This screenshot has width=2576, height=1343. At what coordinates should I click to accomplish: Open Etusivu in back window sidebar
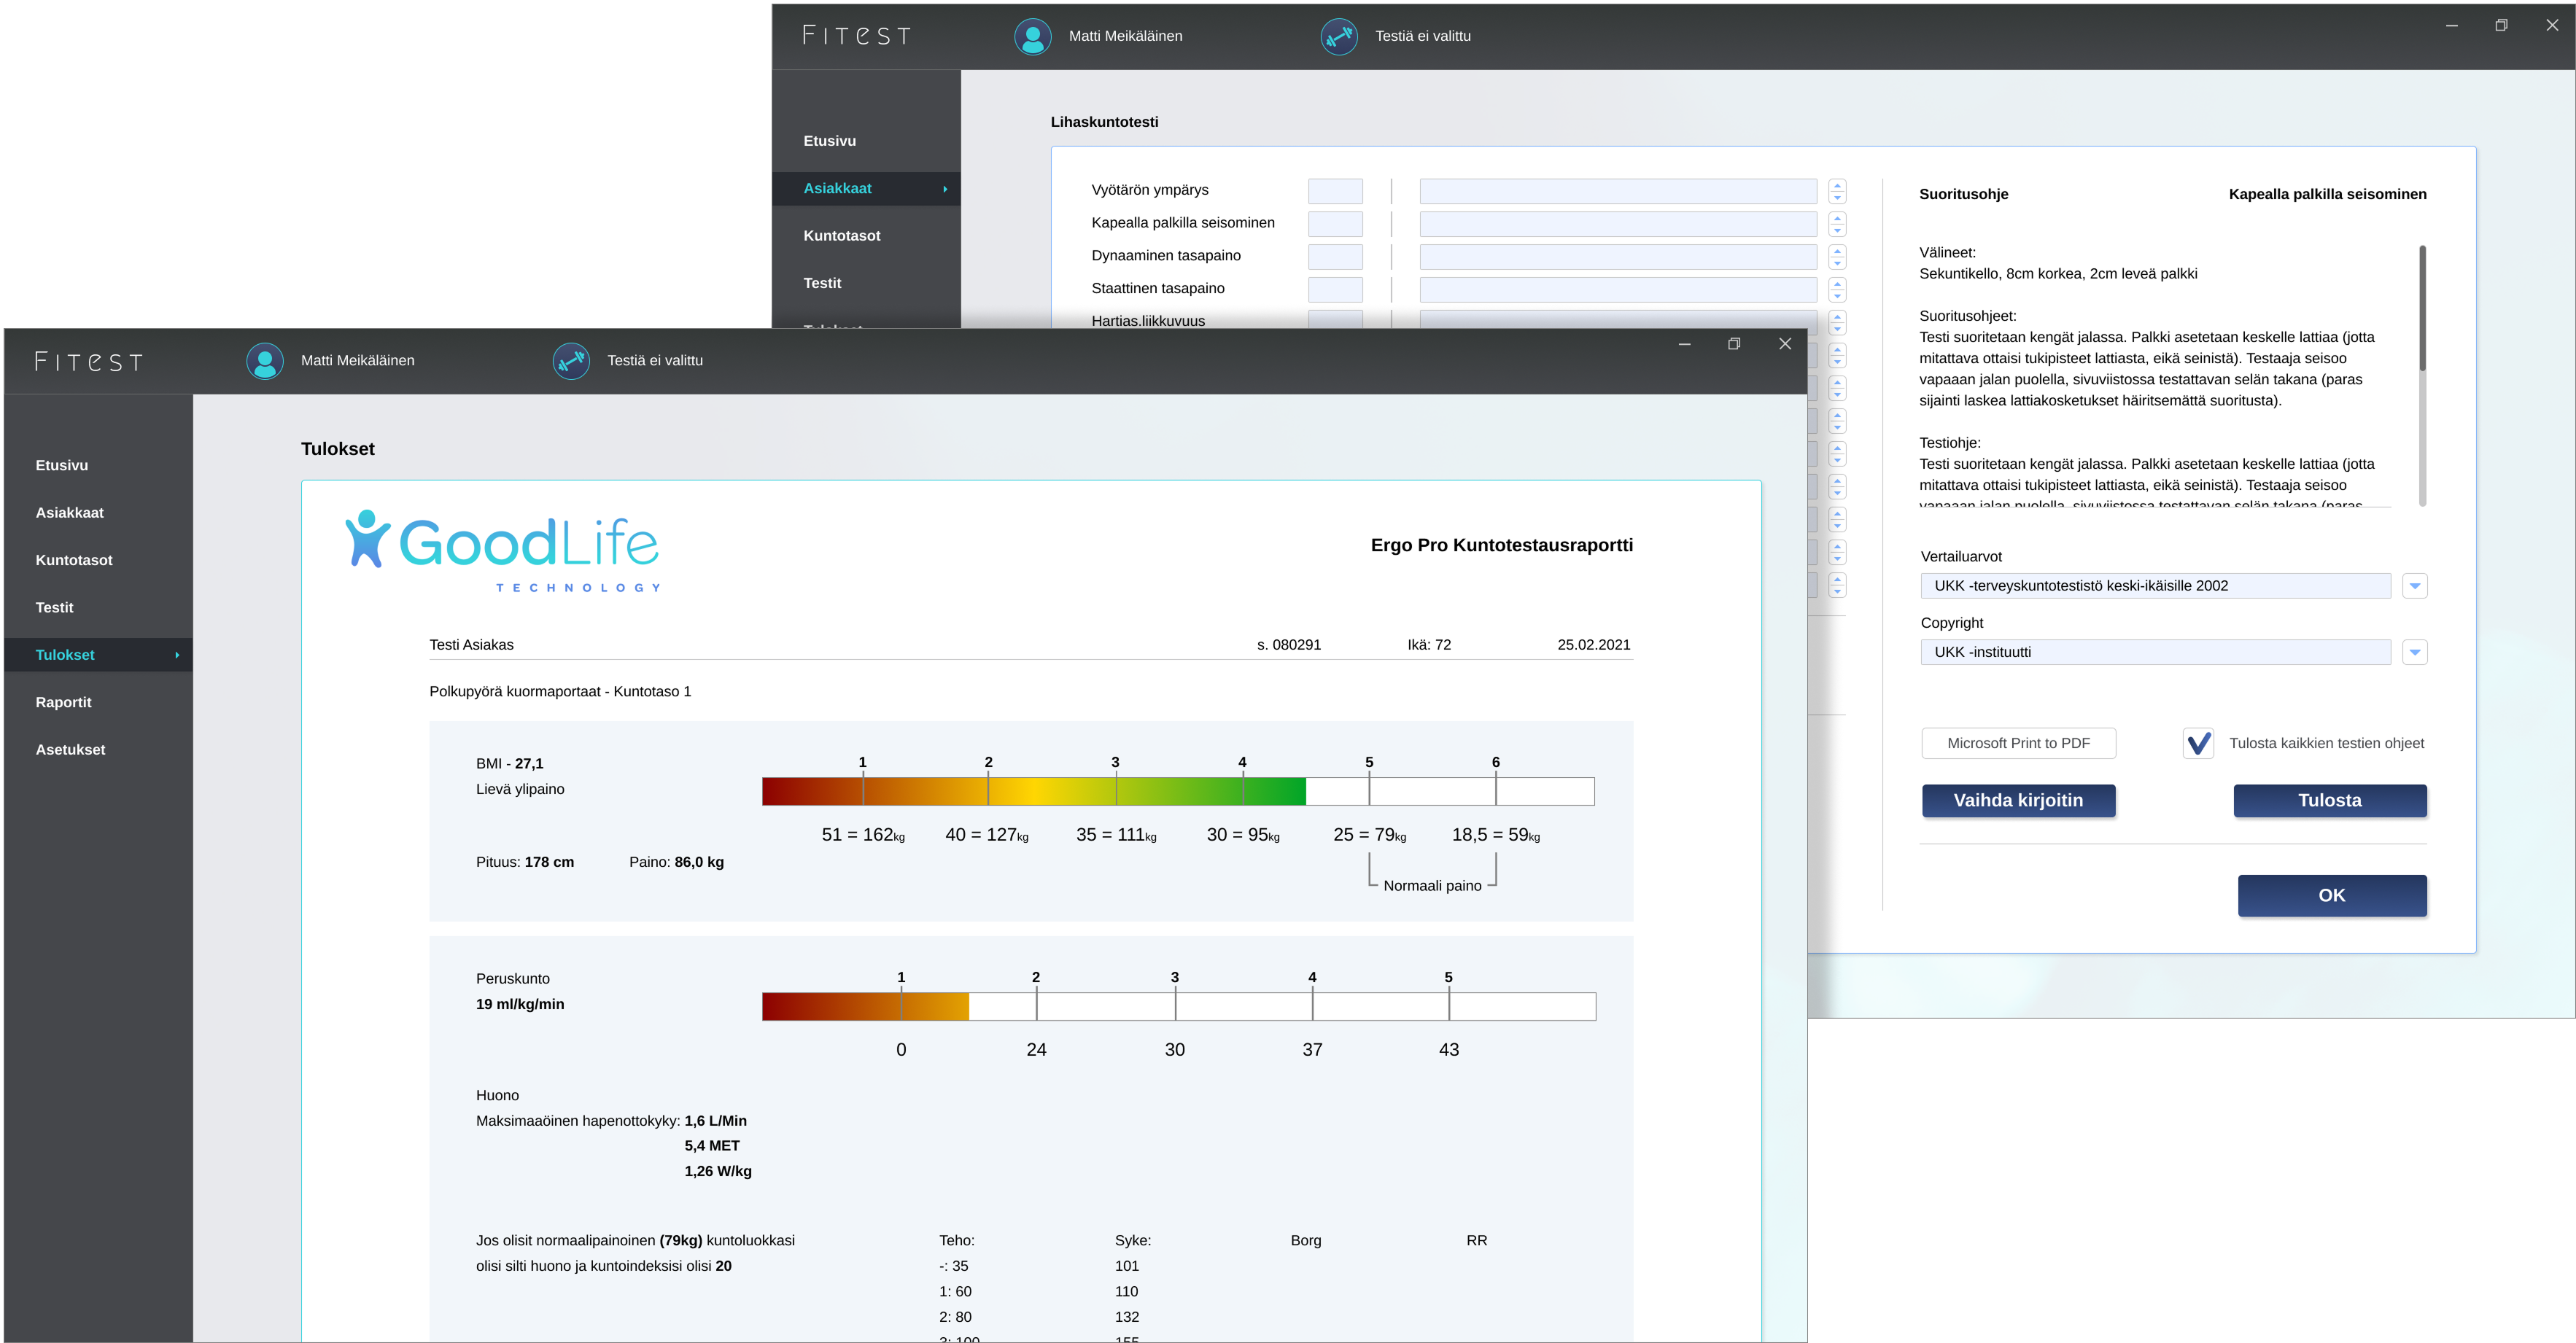(830, 141)
